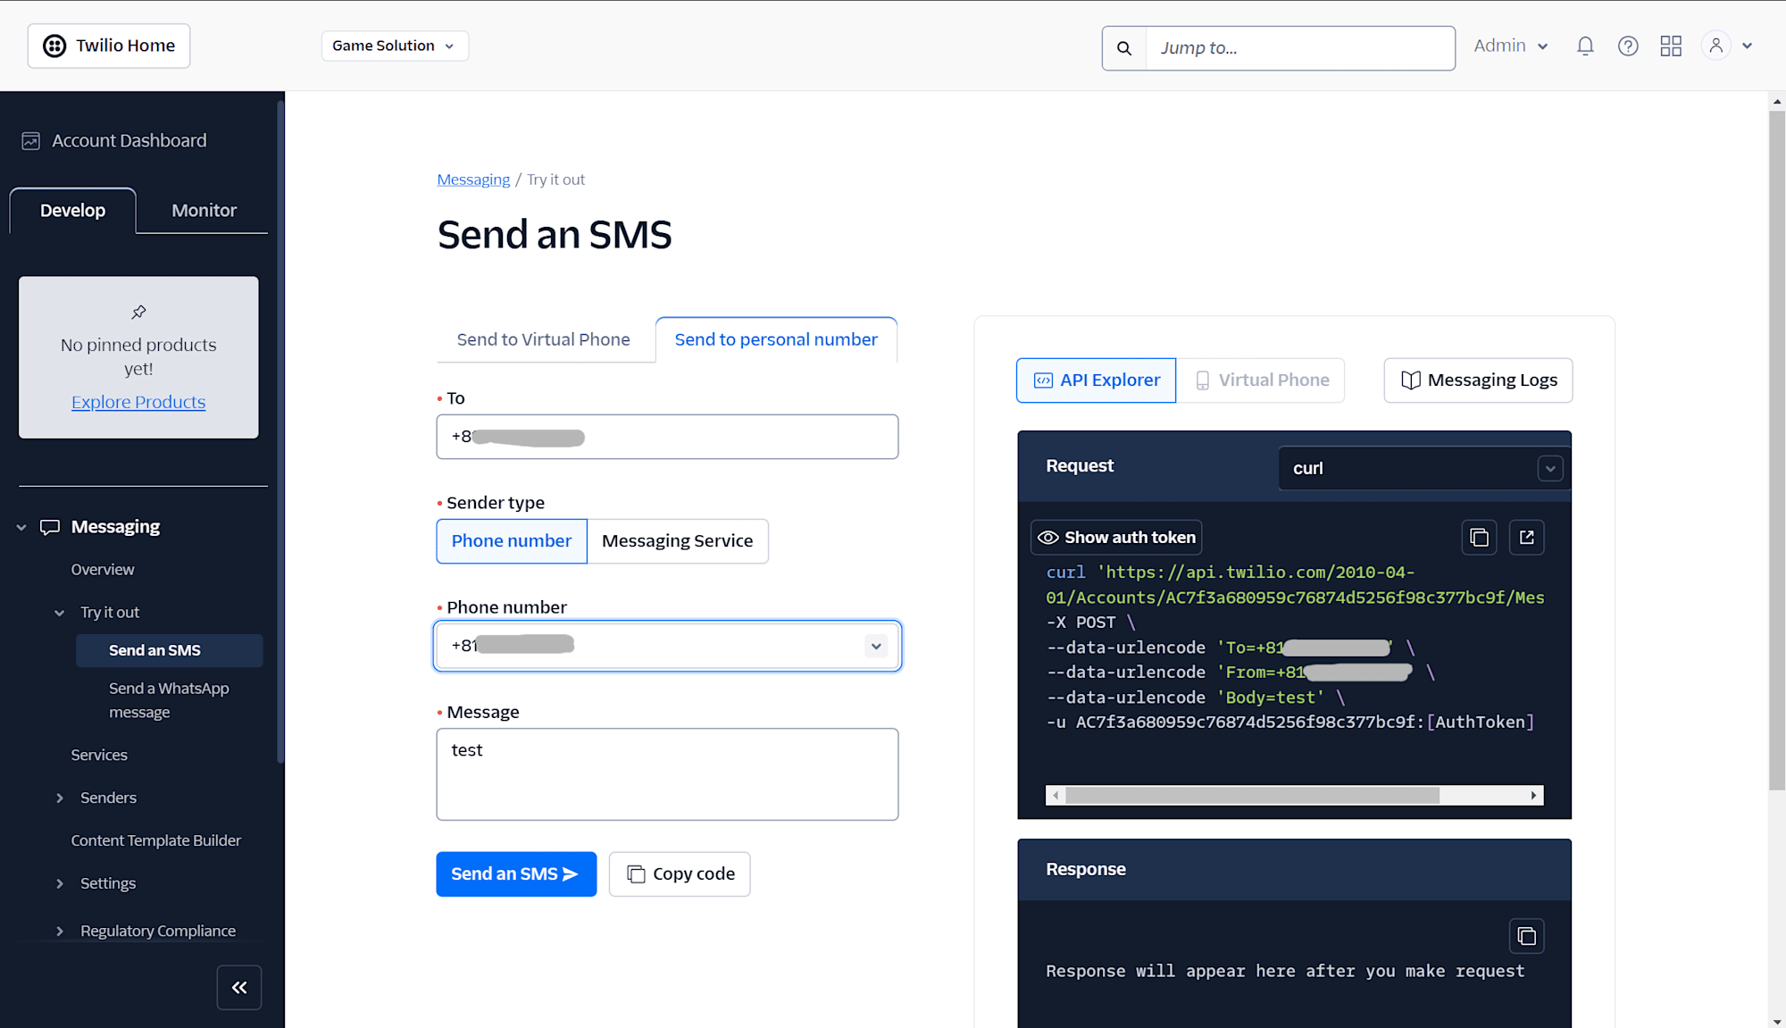Image resolution: width=1786 pixels, height=1028 pixels.
Task: Click the To phone number field
Action: pyautogui.click(x=668, y=437)
